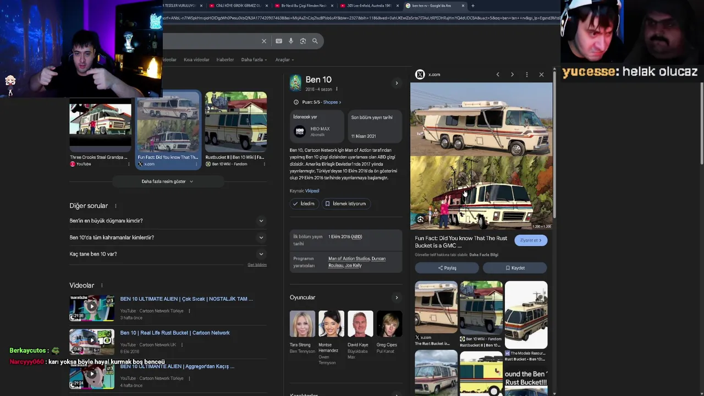Open options for Aggregor'dan Kaçış video
This screenshot has height=396, width=704.
point(189,378)
